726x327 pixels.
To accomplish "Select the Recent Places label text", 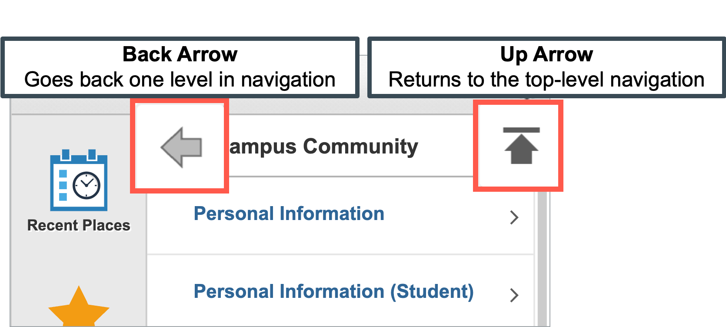I will point(79,225).
